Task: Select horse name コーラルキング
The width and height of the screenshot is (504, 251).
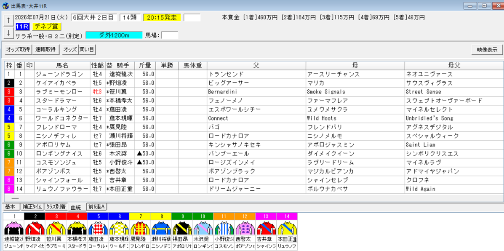Action: coord(56,109)
